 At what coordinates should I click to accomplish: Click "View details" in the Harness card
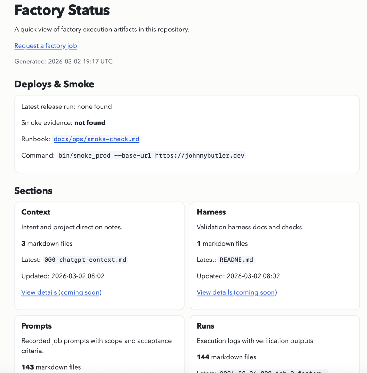coord(236,292)
